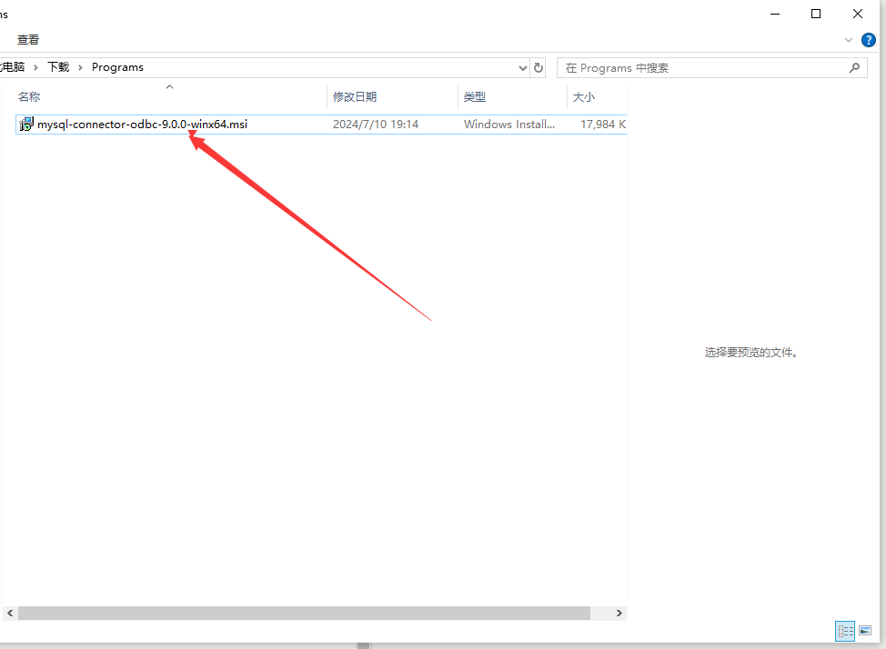The height and width of the screenshot is (649, 886).
Task: Open the address bar history dropdown
Action: (523, 68)
